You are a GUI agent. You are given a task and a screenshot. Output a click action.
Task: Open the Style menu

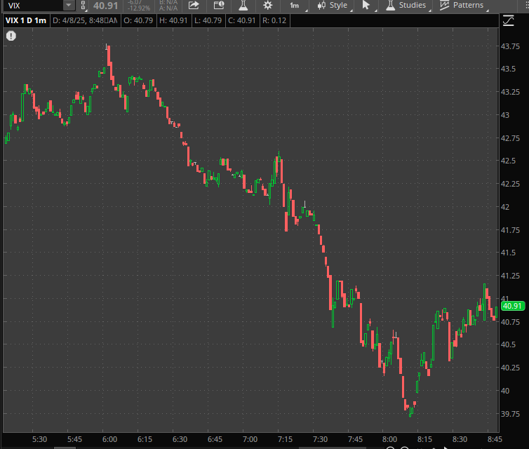pos(333,5)
